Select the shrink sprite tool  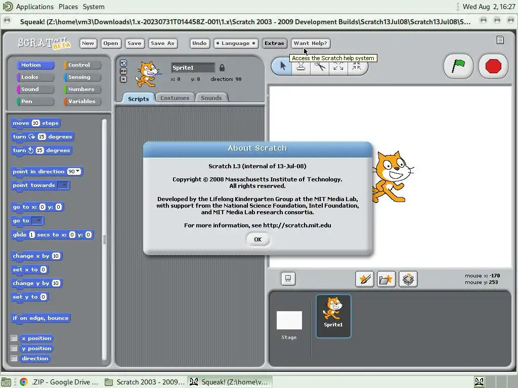tap(357, 67)
